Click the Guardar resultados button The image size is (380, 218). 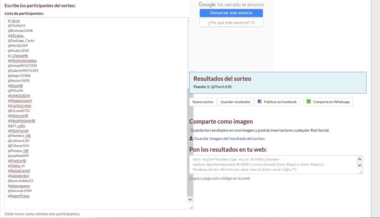tap(235, 102)
